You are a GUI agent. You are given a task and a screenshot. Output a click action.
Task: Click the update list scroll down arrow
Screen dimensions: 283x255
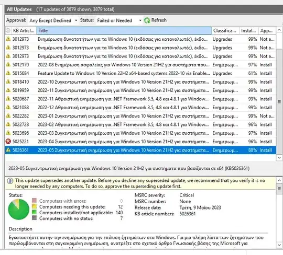[279, 158]
